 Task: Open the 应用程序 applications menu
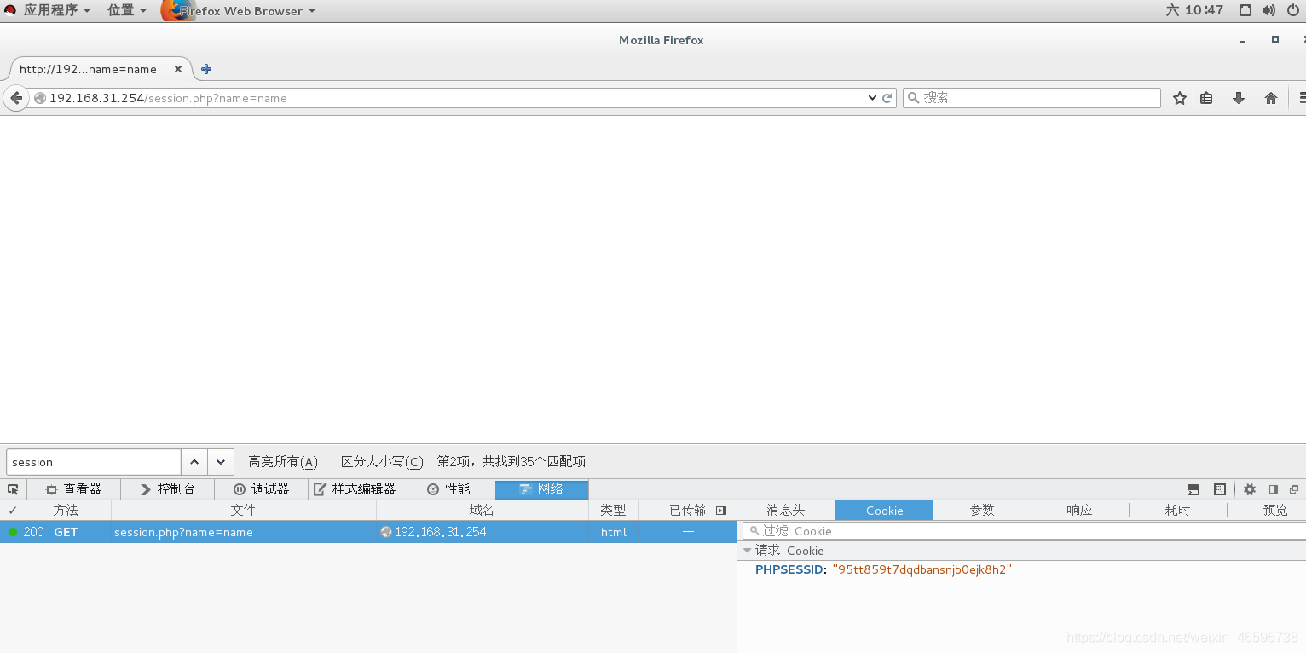pyautogui.click(x=56, y=10)
